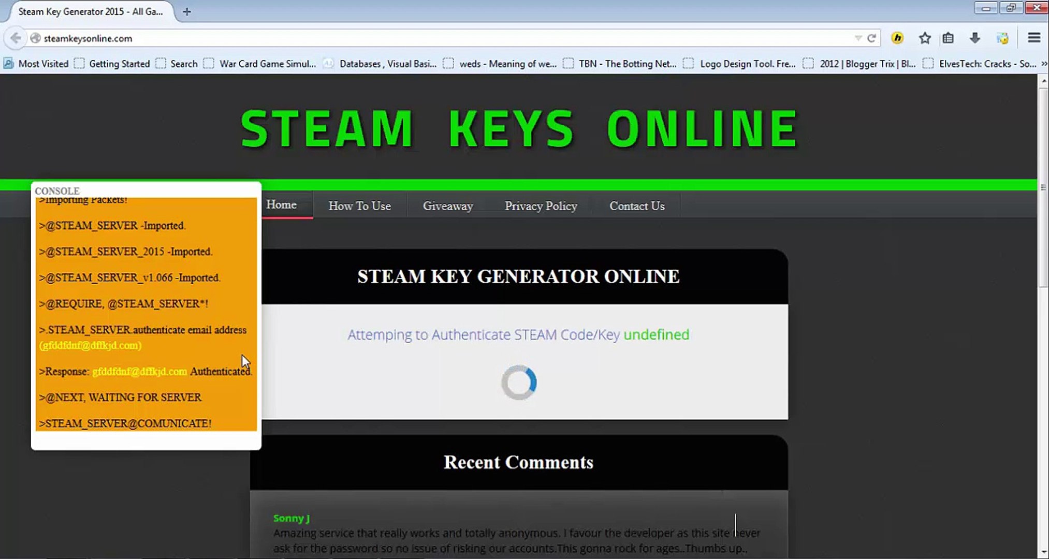Go back with the browser back arrow
This screenshot has width=1049, height=559.
16,38
